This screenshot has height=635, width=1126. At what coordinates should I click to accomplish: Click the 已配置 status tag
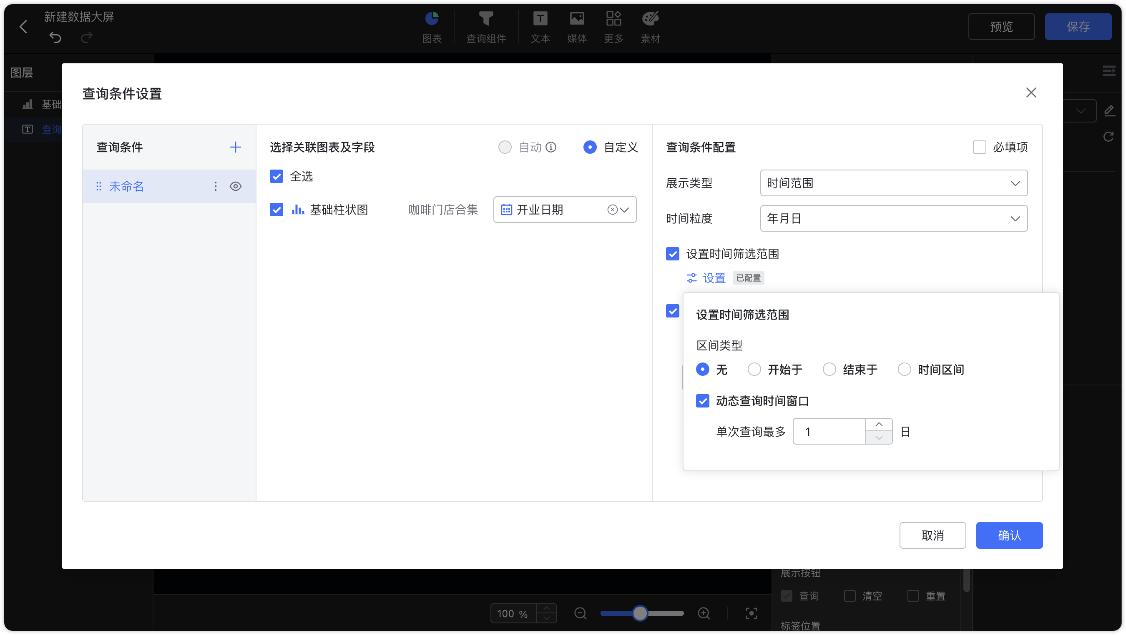click(748, 278)
